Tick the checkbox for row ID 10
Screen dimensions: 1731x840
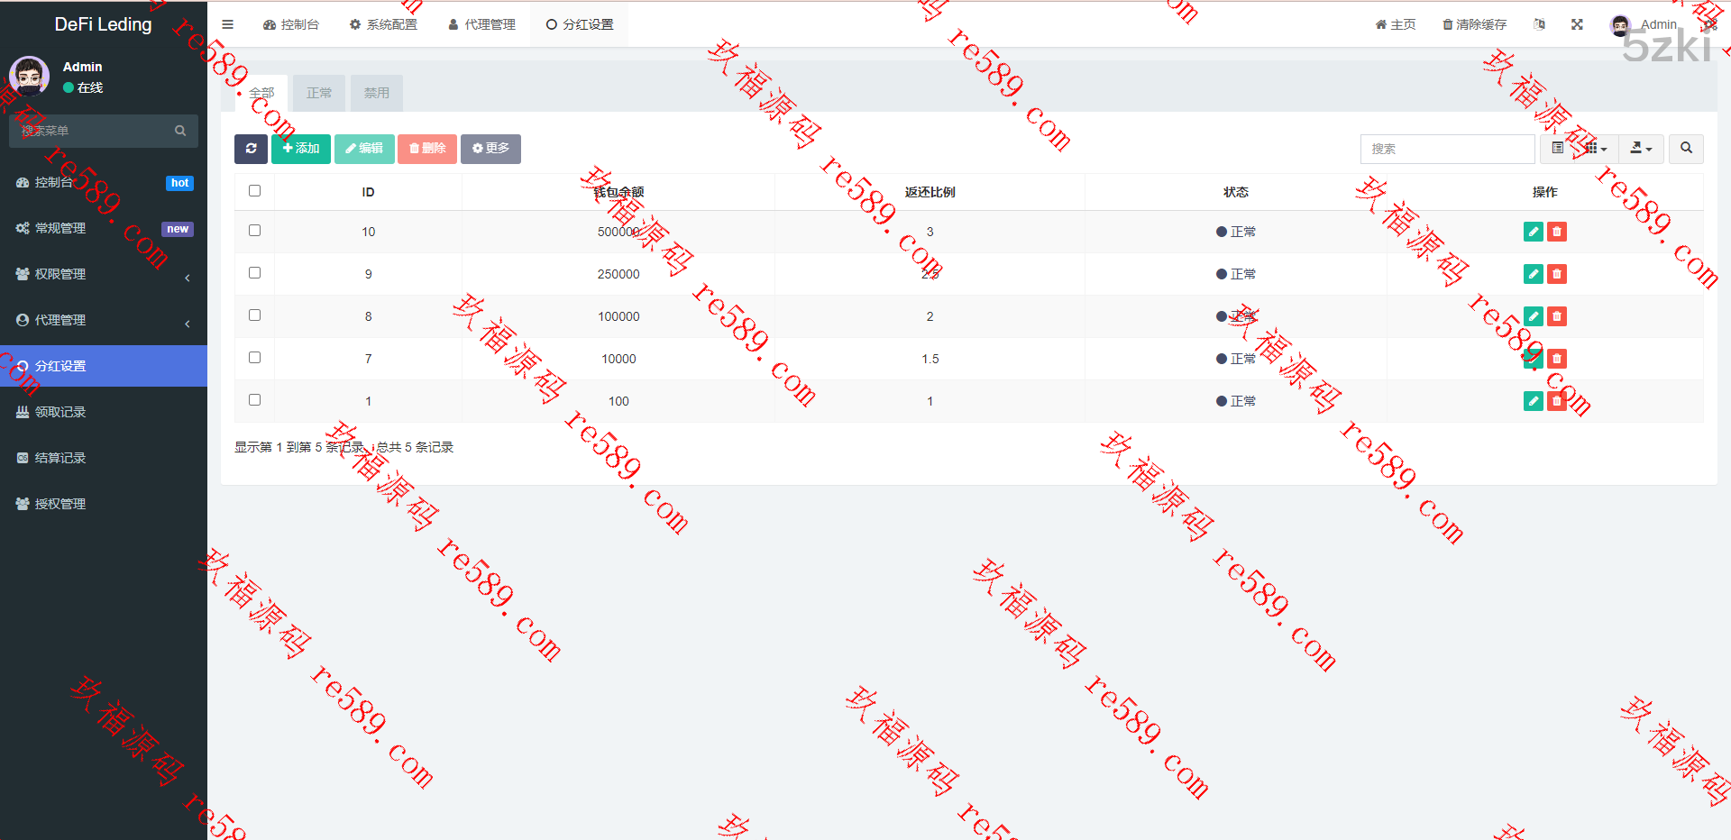click(254, 231)
